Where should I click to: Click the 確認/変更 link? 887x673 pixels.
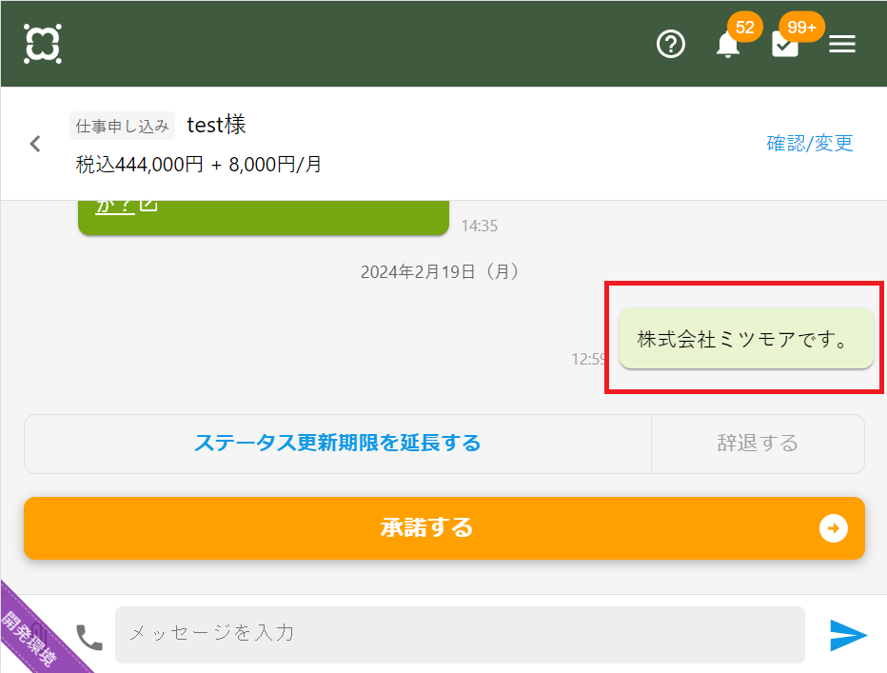pyautogui.click(x=810, y=143)
